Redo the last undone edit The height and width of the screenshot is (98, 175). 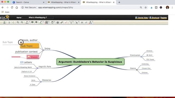tap(13, 22)
